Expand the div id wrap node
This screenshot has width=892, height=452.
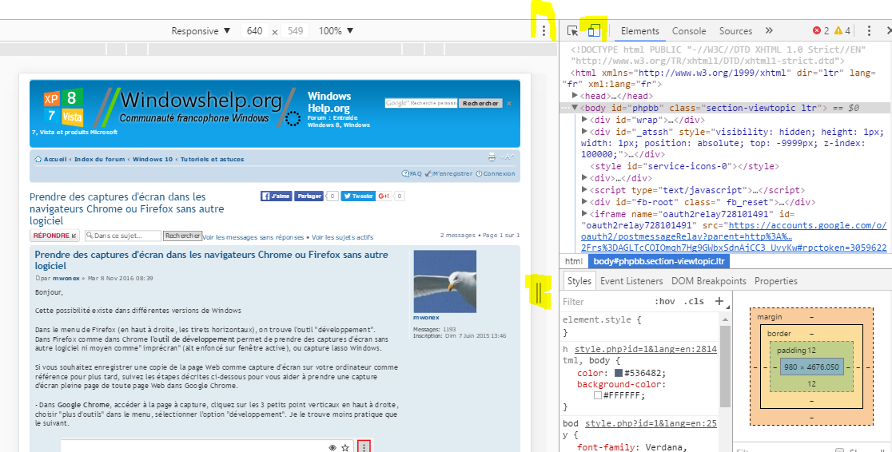pos(585,120)
